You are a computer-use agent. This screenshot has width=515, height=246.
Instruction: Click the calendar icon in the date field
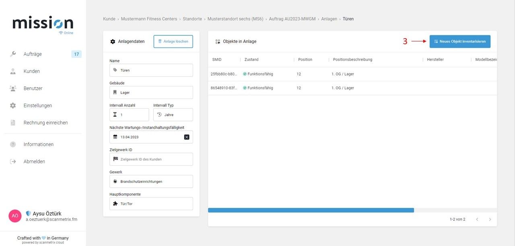coord(115,137)
